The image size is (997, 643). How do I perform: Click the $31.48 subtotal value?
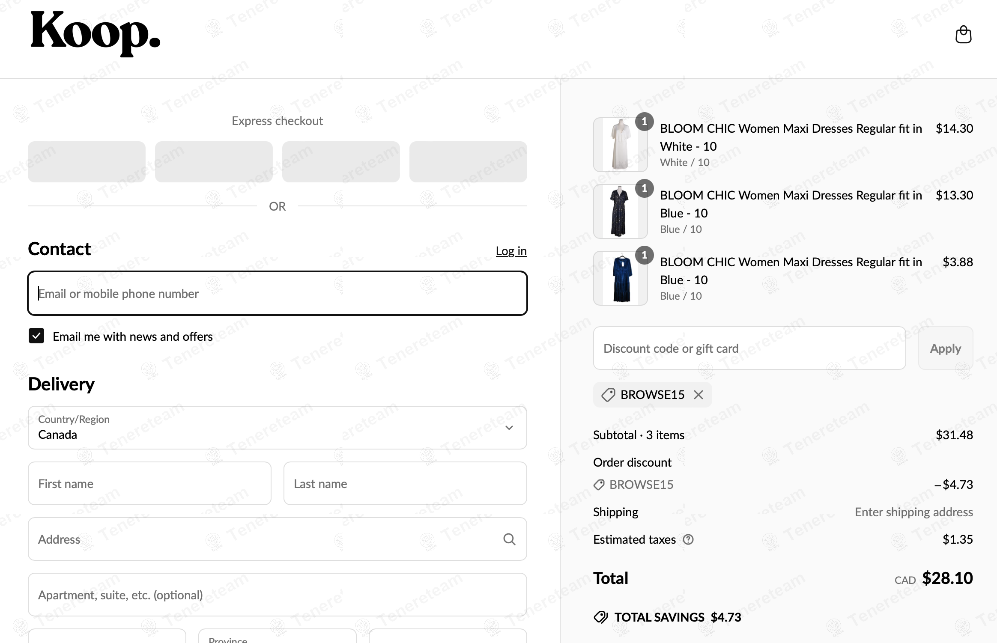954,435
